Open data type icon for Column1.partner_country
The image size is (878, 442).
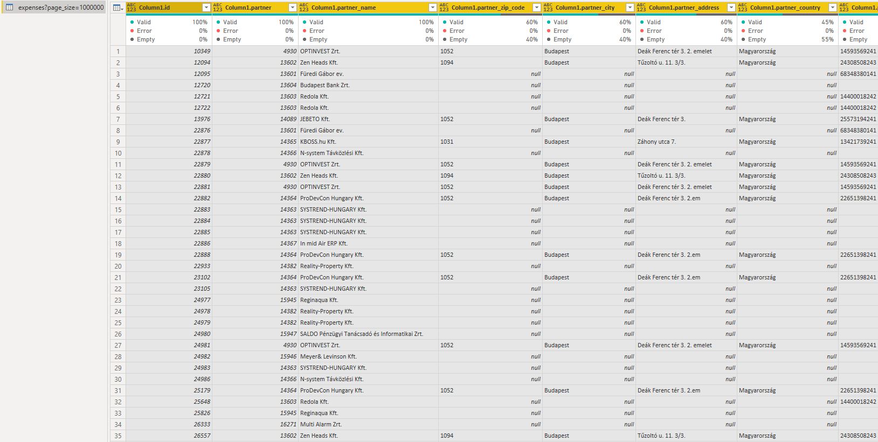[743, 8]
